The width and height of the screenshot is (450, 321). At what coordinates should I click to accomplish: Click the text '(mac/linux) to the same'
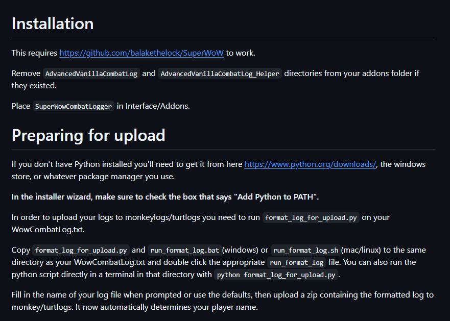[x=384, y=250]
